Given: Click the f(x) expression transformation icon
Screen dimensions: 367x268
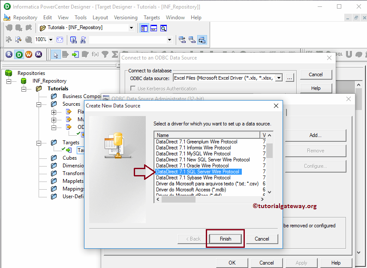Looking at the screenshot, I should tap(94, 54).
